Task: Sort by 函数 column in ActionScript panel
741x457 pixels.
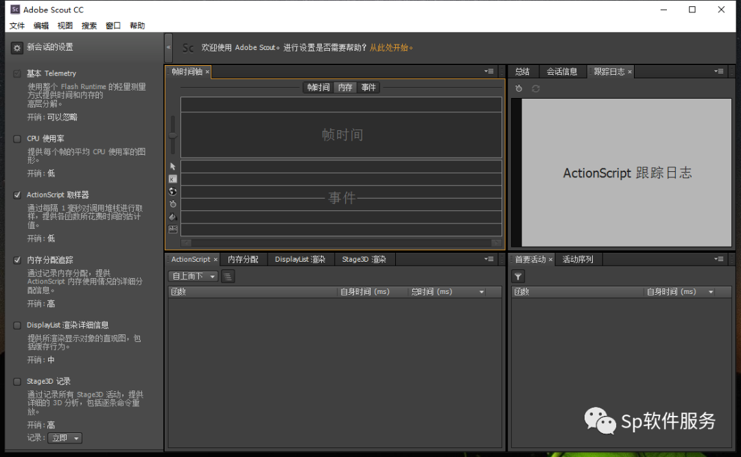Action: pyautogui.click(x=252, y=293)
